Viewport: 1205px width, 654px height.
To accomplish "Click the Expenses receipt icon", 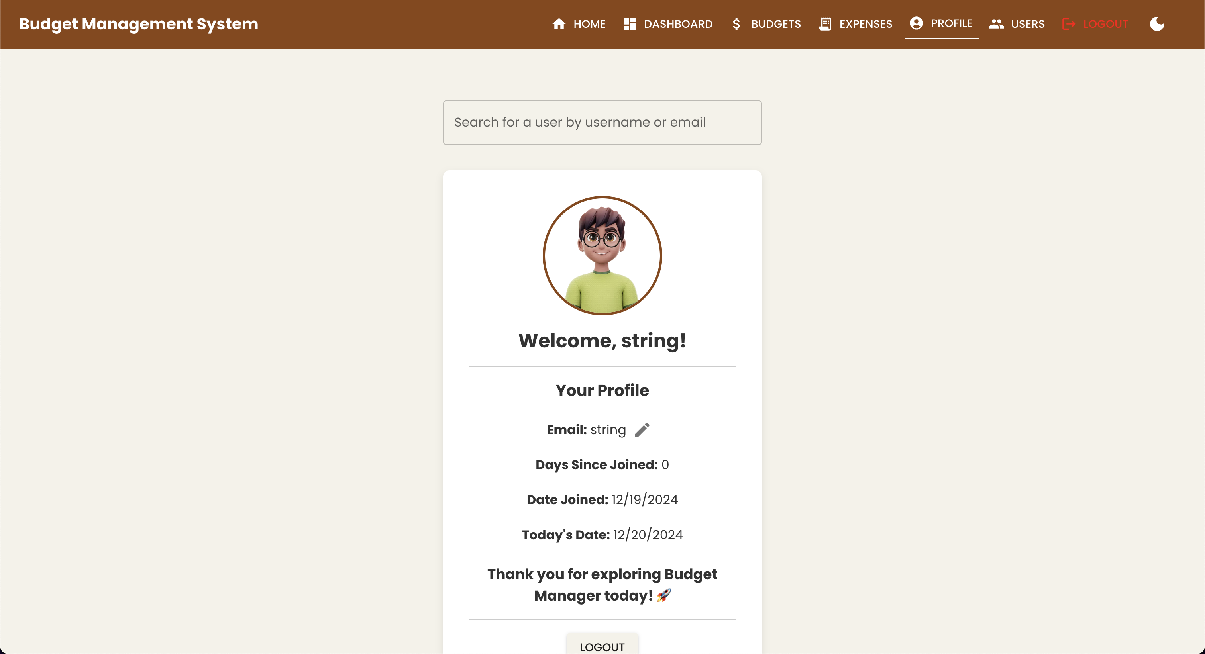I will point(825,24).
